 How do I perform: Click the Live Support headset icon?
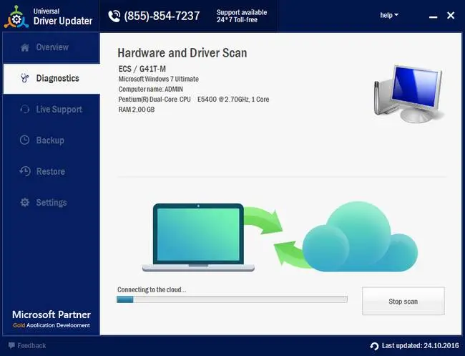coord(24,110)
